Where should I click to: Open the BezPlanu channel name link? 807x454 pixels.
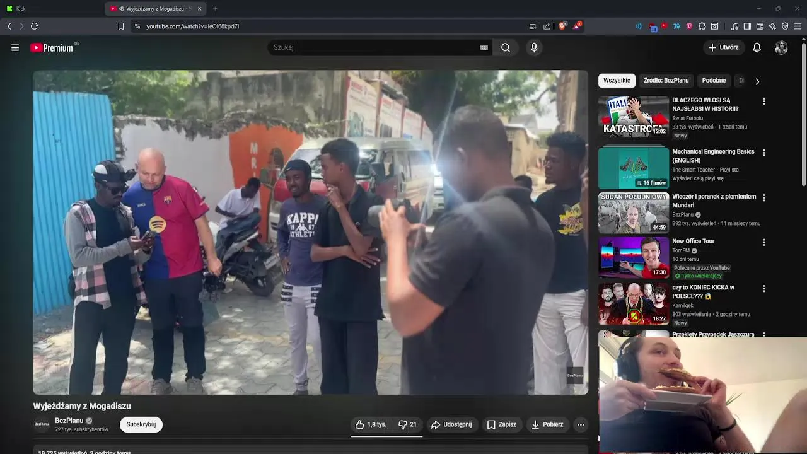(x=69, y=421)
